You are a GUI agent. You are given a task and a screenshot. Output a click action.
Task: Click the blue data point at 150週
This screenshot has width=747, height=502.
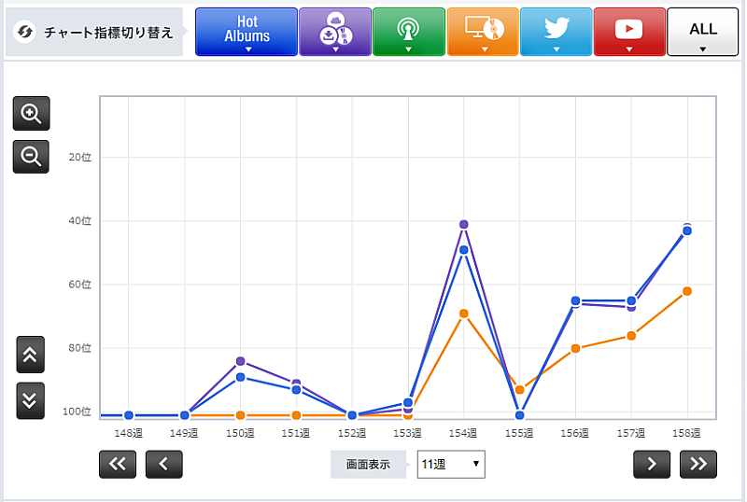[x=241, y=377]
